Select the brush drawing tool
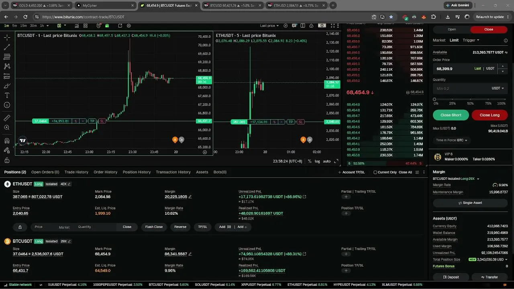The width and height of the screenshot is (514, 289). pos(7,86)
